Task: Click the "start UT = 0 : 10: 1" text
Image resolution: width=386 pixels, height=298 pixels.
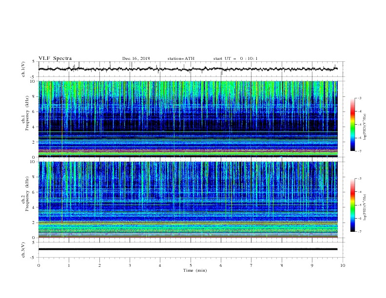Action: click(x=235, y=58)
